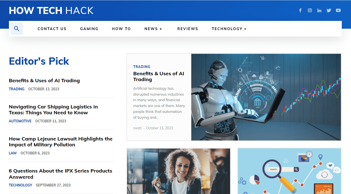Expand the Technology + dropdown menu
351x194 pixels.
(229, 29)
